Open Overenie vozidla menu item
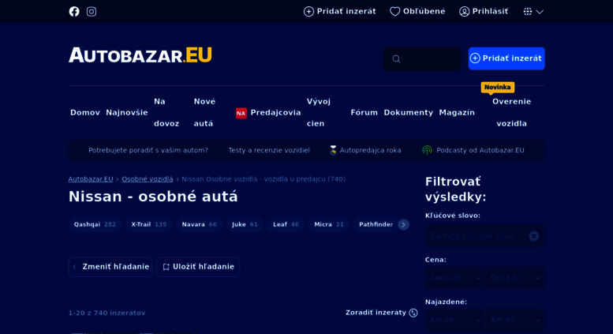 click(x=512, y=113)
